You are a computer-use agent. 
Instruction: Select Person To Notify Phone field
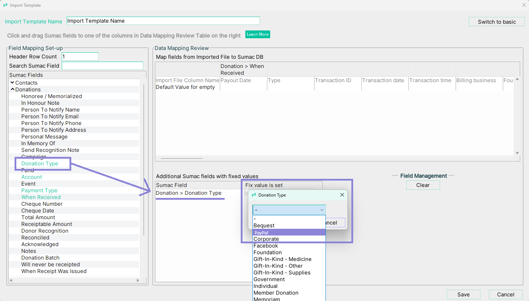(51, 123)
